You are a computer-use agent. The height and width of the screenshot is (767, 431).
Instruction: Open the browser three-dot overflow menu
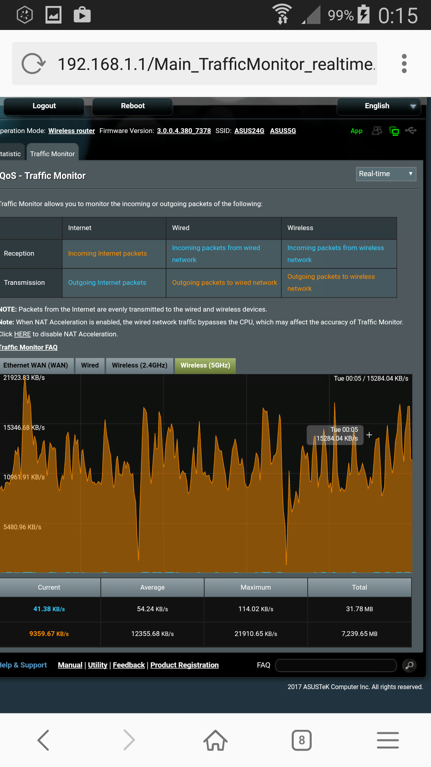coord(404,64)
